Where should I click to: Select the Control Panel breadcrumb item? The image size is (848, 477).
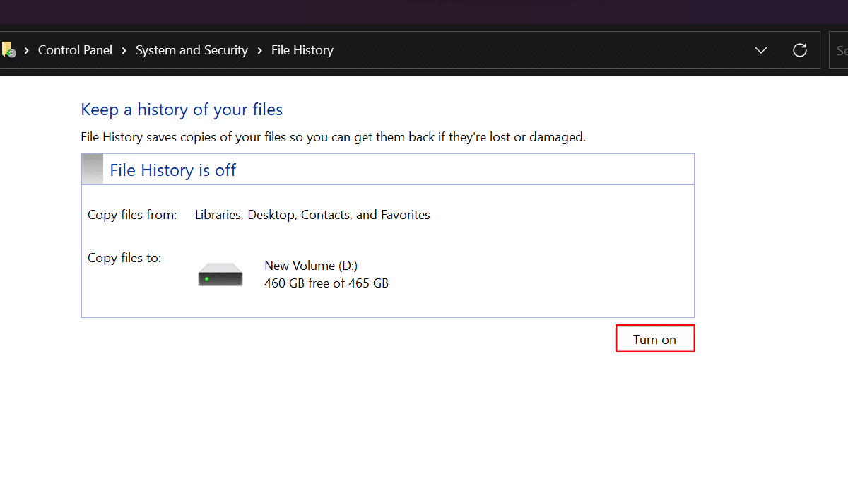tap(75, 49)
